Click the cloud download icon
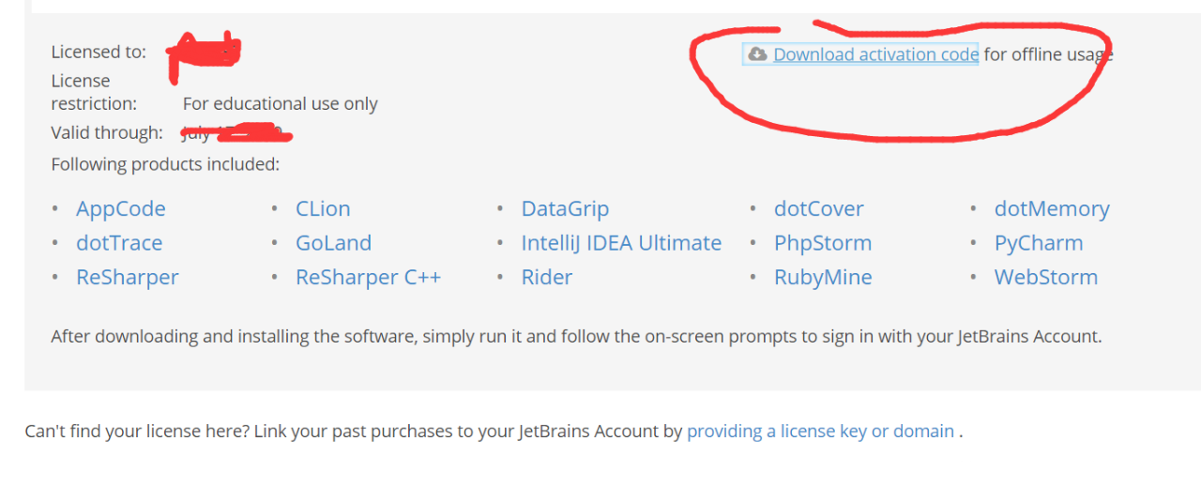This screenshot has width=1201, height=487. (x=757, y=54)
